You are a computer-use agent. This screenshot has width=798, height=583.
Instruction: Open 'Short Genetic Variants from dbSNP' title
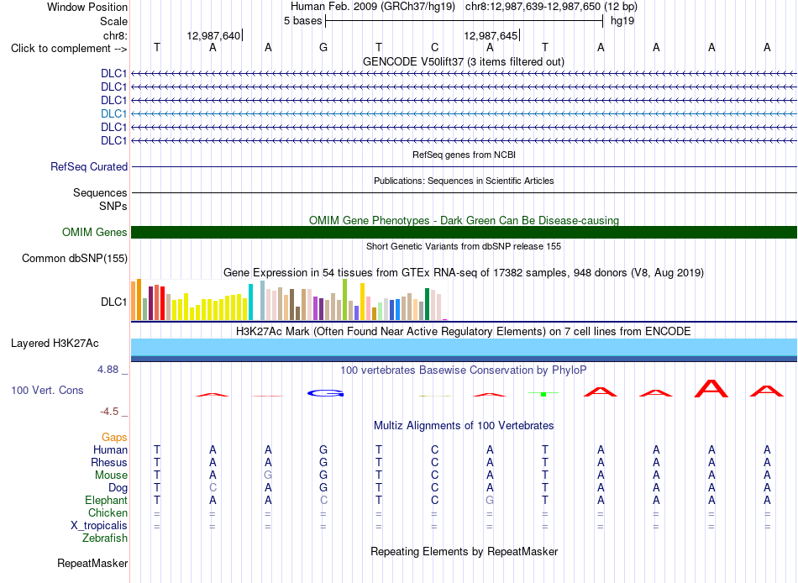464,246
